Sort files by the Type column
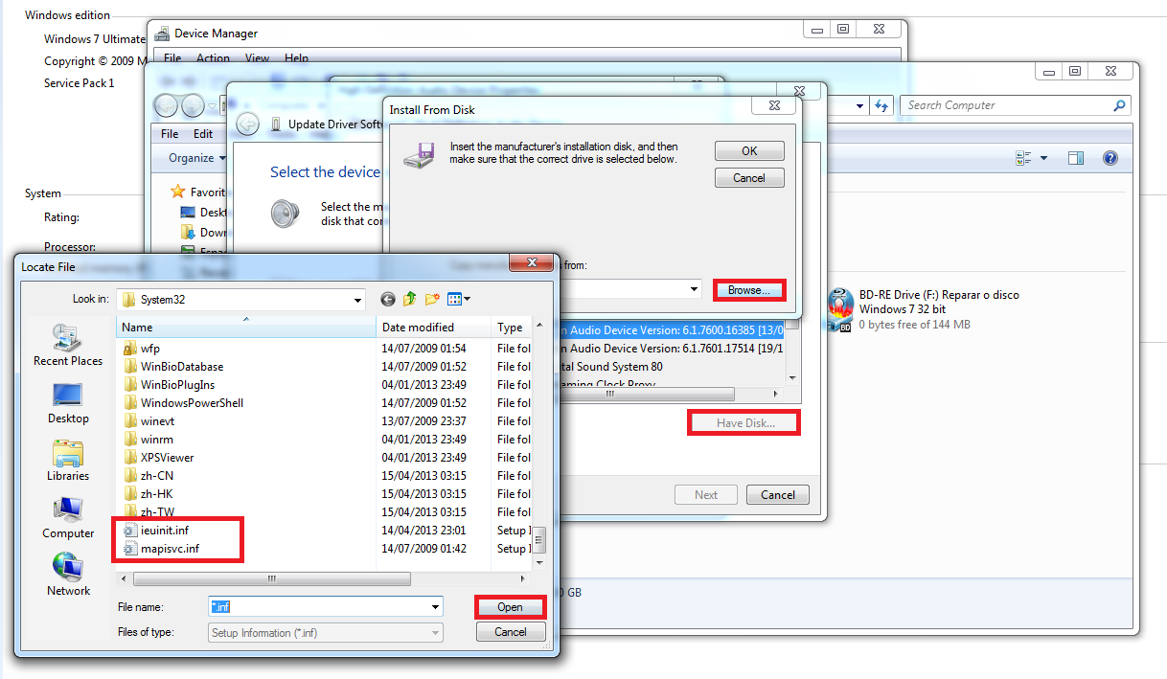The width and height of the screenshot is (1167, 679). point(511,328)
